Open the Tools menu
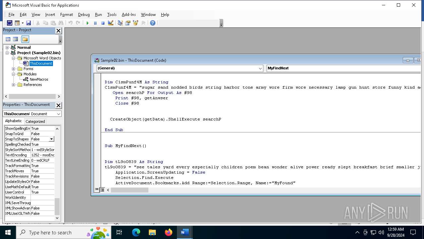This screenshot has height=239, width=424. [x=112, y=15]
